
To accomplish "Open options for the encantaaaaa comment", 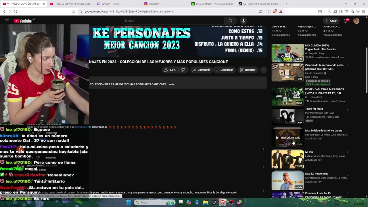I will [263, 121].
